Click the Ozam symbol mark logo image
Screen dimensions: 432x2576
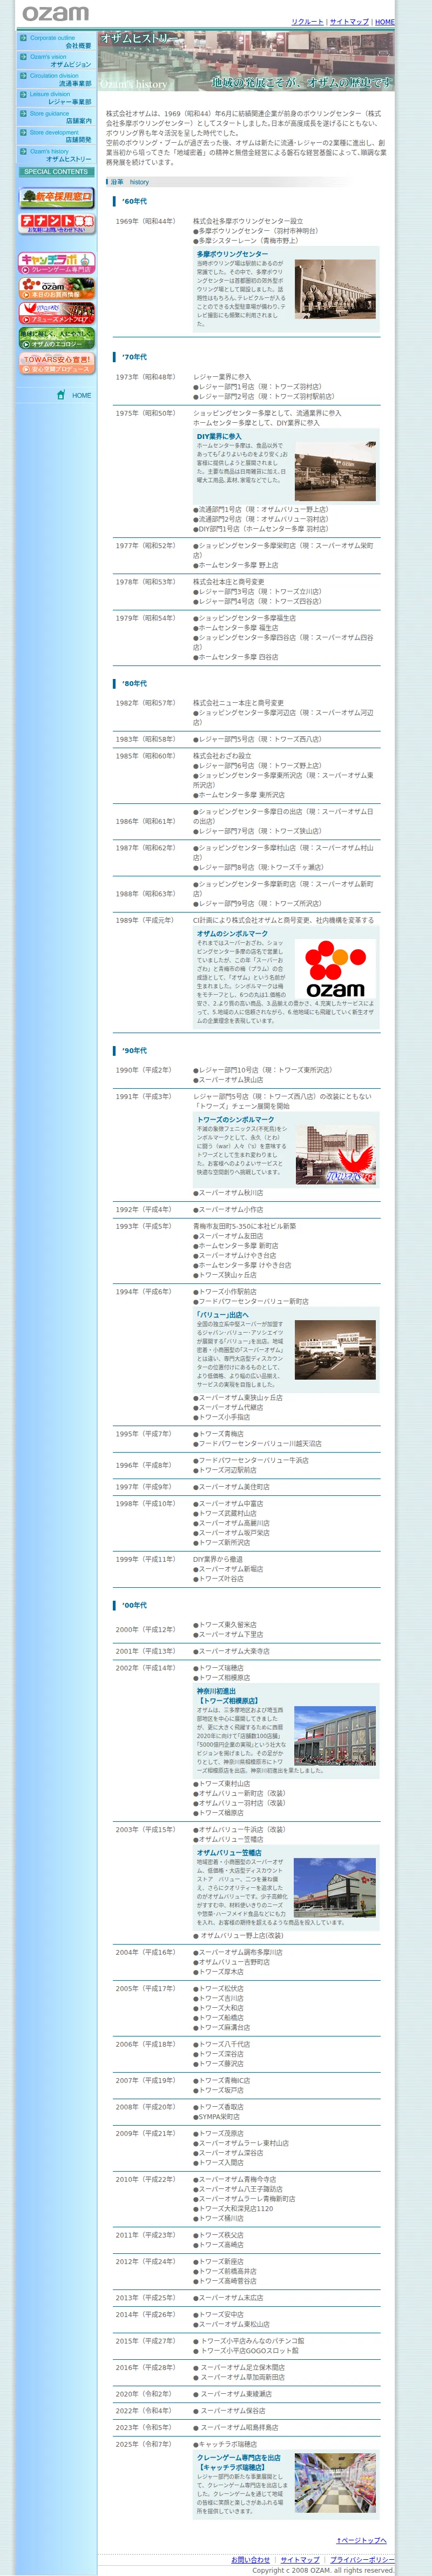point(335,968)
